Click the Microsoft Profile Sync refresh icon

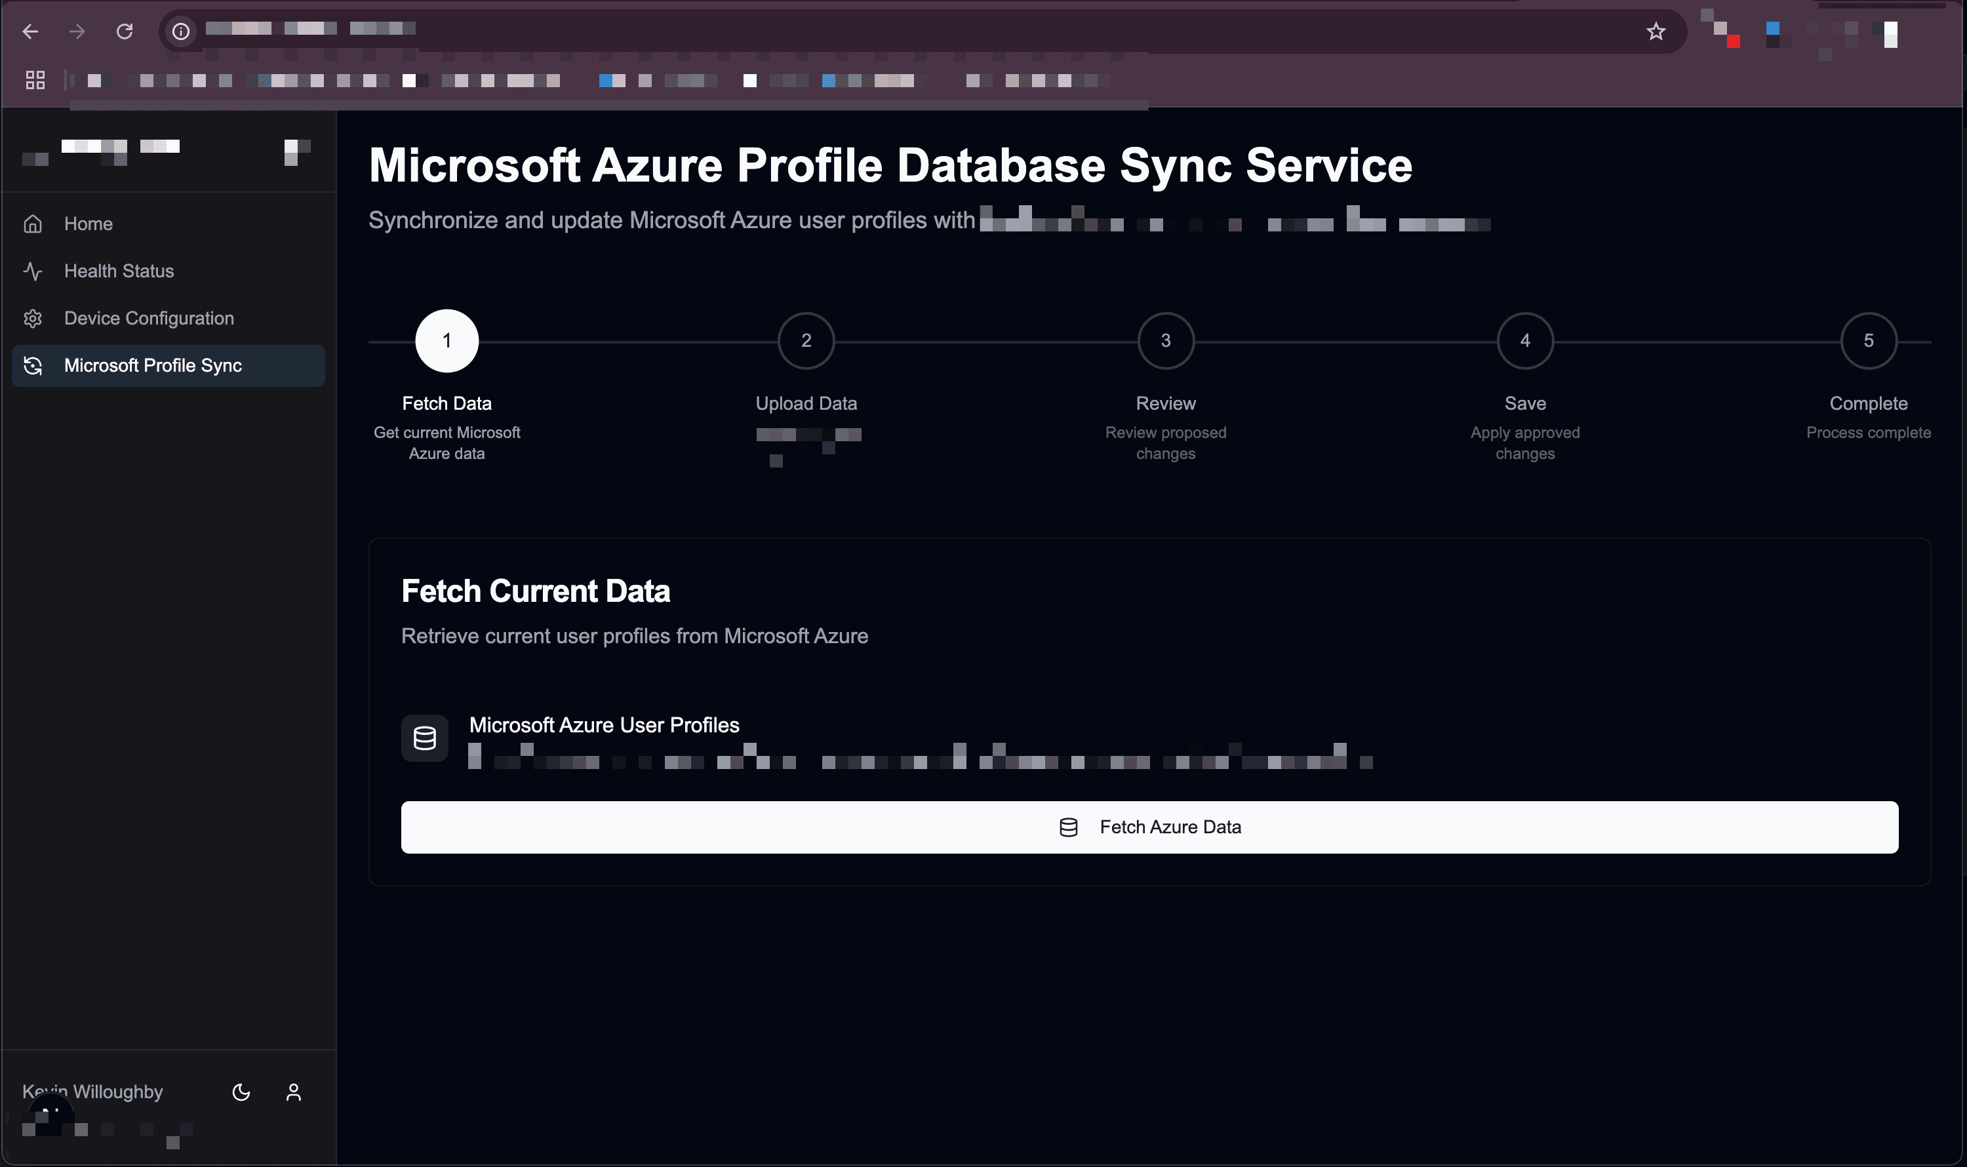click(x=33, y=366)
